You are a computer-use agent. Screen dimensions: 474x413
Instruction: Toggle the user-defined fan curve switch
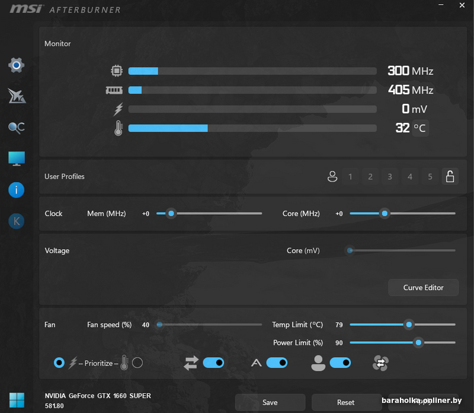click(340, 363)
